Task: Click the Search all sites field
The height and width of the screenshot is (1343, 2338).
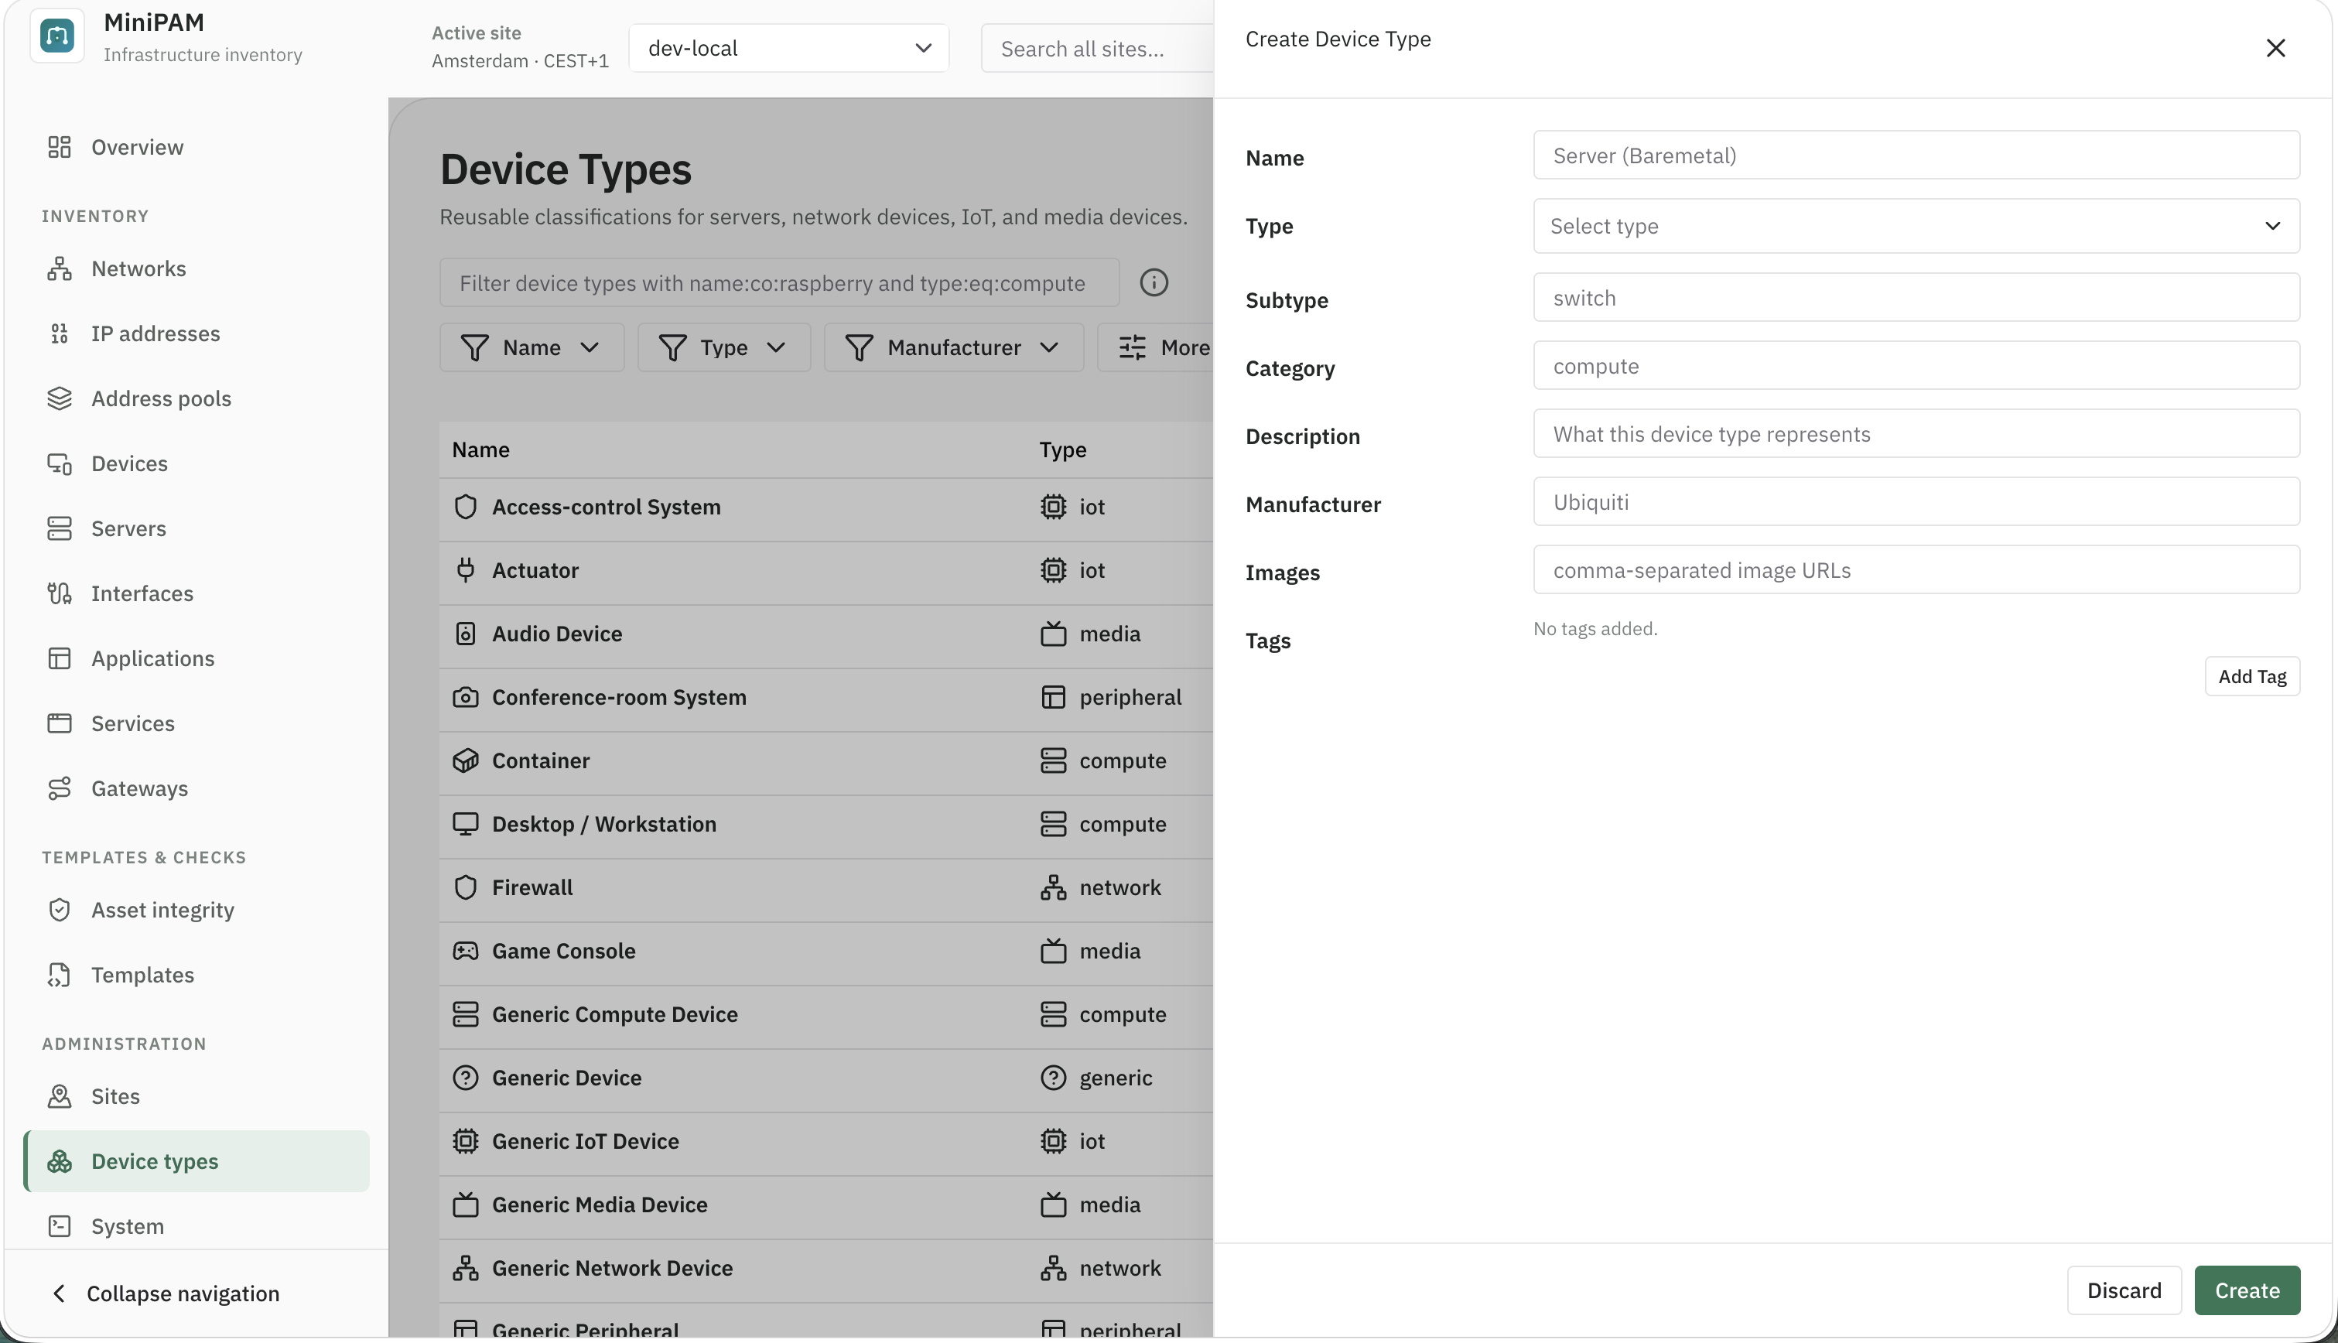Action: coord(1098,48)
